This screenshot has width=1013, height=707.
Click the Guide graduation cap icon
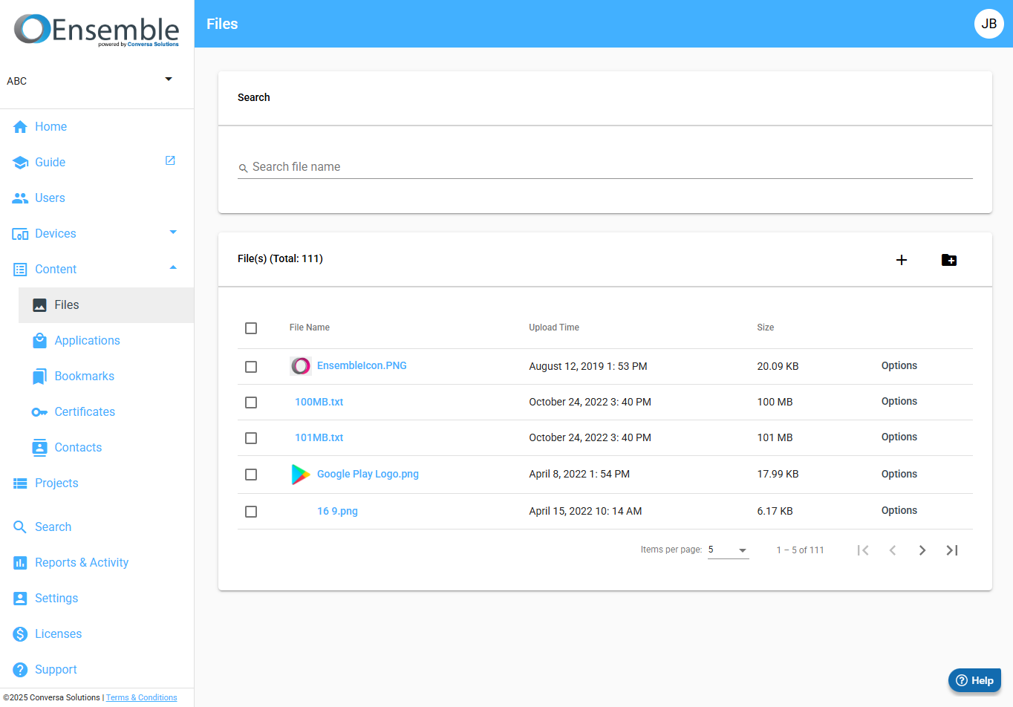click(x=20, y=163)
